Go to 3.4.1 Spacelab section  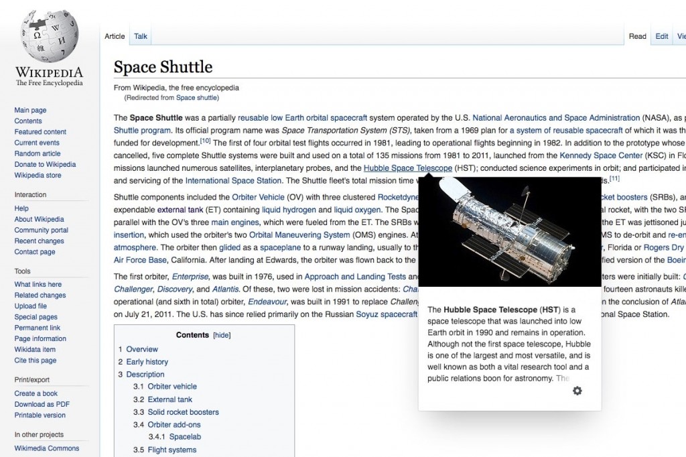(x=185, y=437)
